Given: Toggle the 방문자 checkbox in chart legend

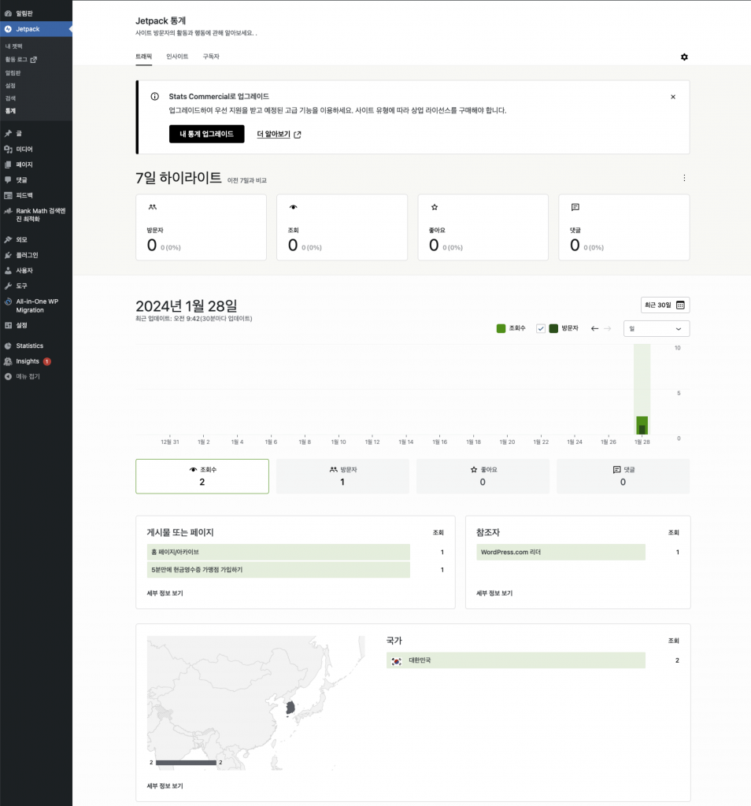Looking at the screenshot, I should pyautogui.click(x=541, y=328).
